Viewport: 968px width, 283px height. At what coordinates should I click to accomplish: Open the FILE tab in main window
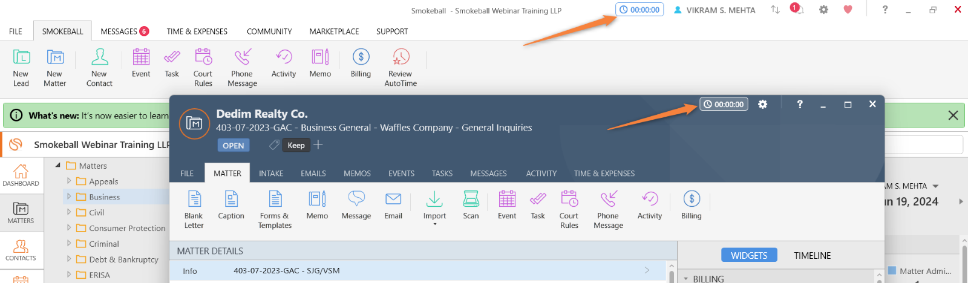16,31
